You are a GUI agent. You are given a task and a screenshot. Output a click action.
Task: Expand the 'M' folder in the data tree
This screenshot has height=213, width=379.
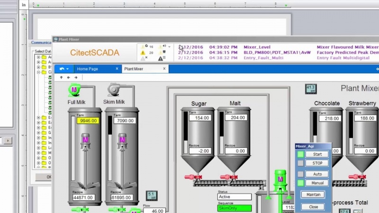tap(38, 153)
